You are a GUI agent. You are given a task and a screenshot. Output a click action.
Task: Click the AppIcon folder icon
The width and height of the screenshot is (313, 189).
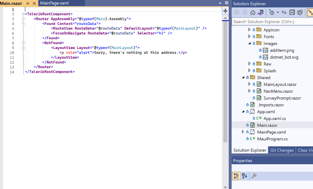click(259, 30)
